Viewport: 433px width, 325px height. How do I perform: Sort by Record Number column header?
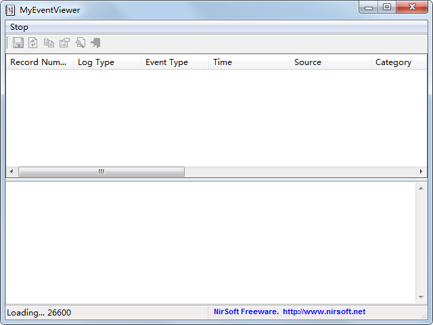click(x=39, y=62)
